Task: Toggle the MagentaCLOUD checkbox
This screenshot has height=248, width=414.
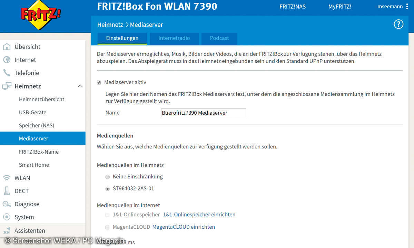Action: (108, 227)
